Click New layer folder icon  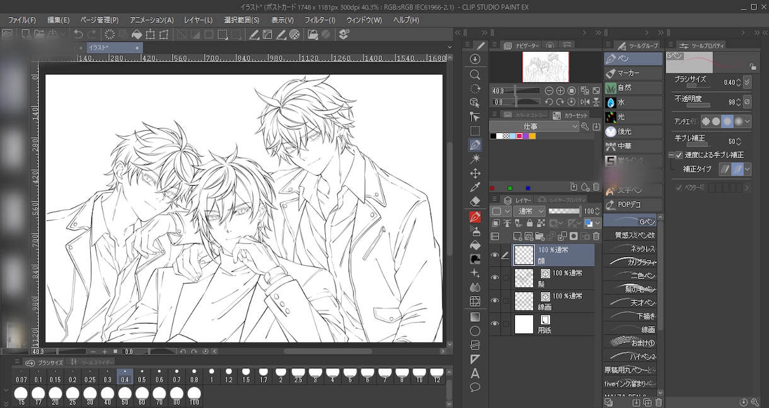[540, 236]
